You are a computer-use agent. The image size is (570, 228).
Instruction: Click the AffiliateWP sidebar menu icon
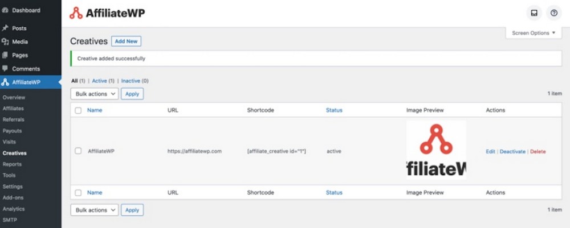(5, 82)
